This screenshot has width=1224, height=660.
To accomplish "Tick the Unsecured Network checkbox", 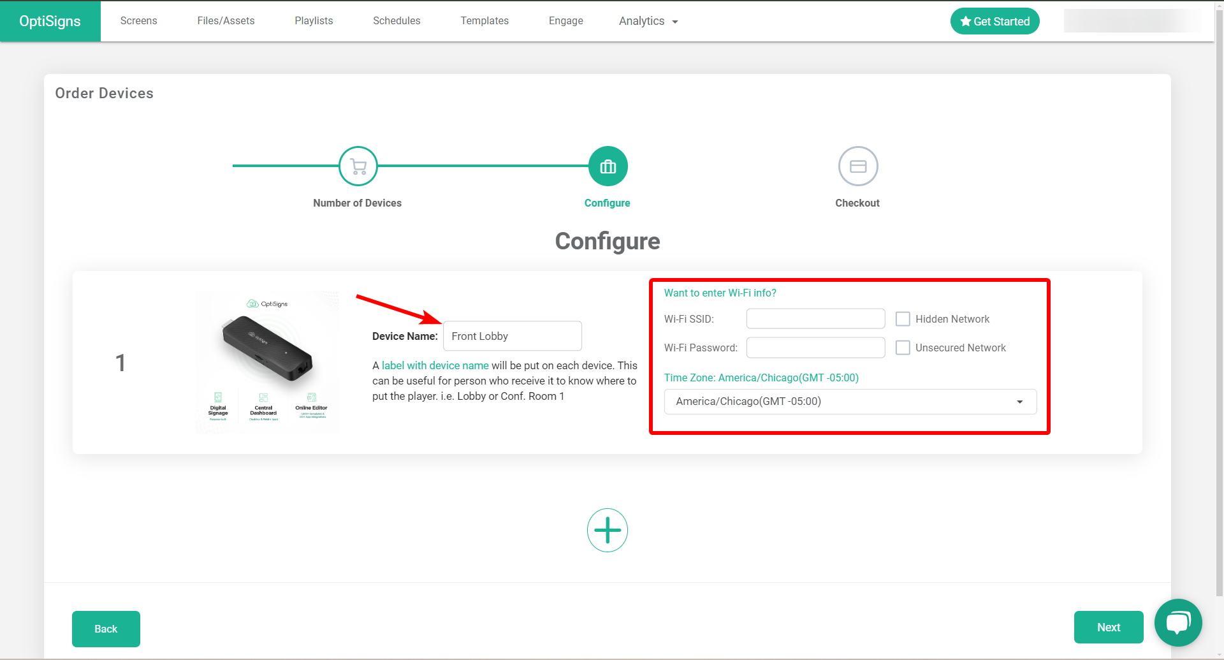I will coord(903,348).
